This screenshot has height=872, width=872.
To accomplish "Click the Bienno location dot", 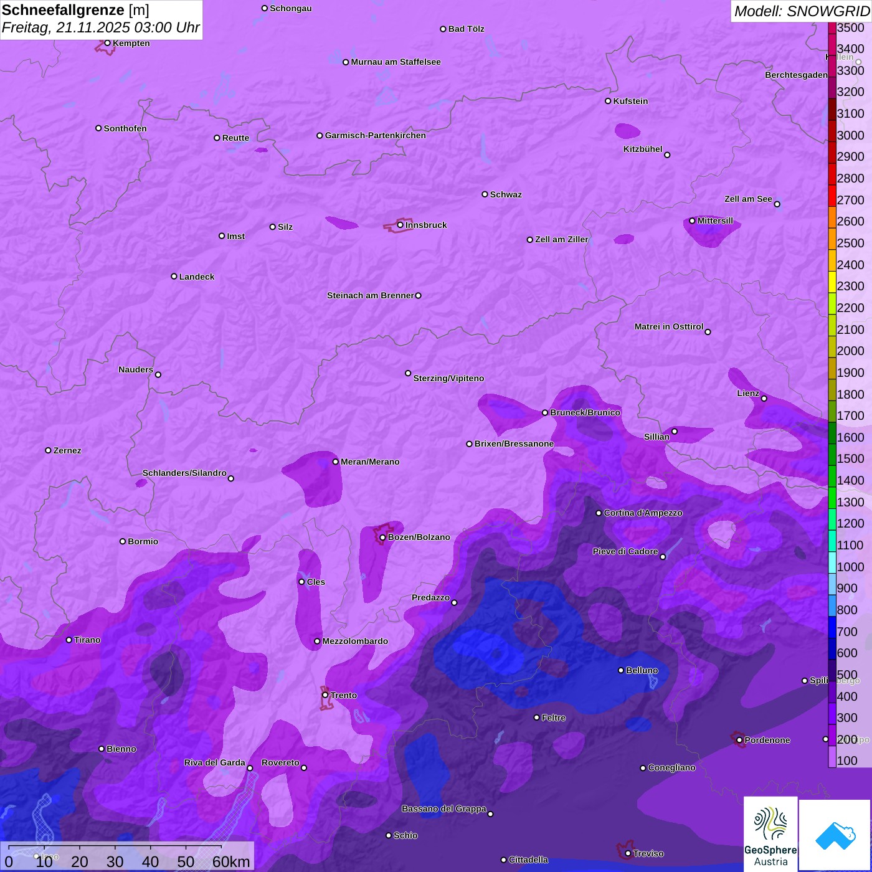I will 102,749.
